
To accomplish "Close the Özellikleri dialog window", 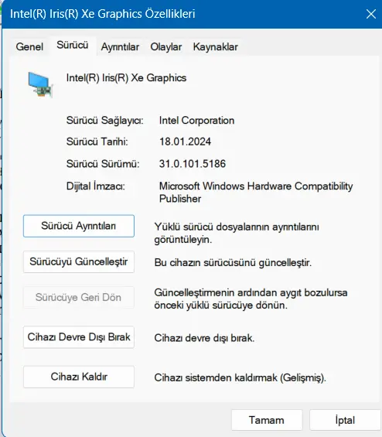I will click(x=371, y=14).
